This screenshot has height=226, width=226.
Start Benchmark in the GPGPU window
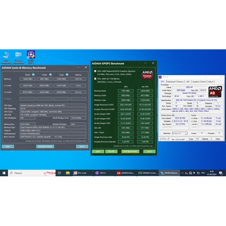[130, 151]
